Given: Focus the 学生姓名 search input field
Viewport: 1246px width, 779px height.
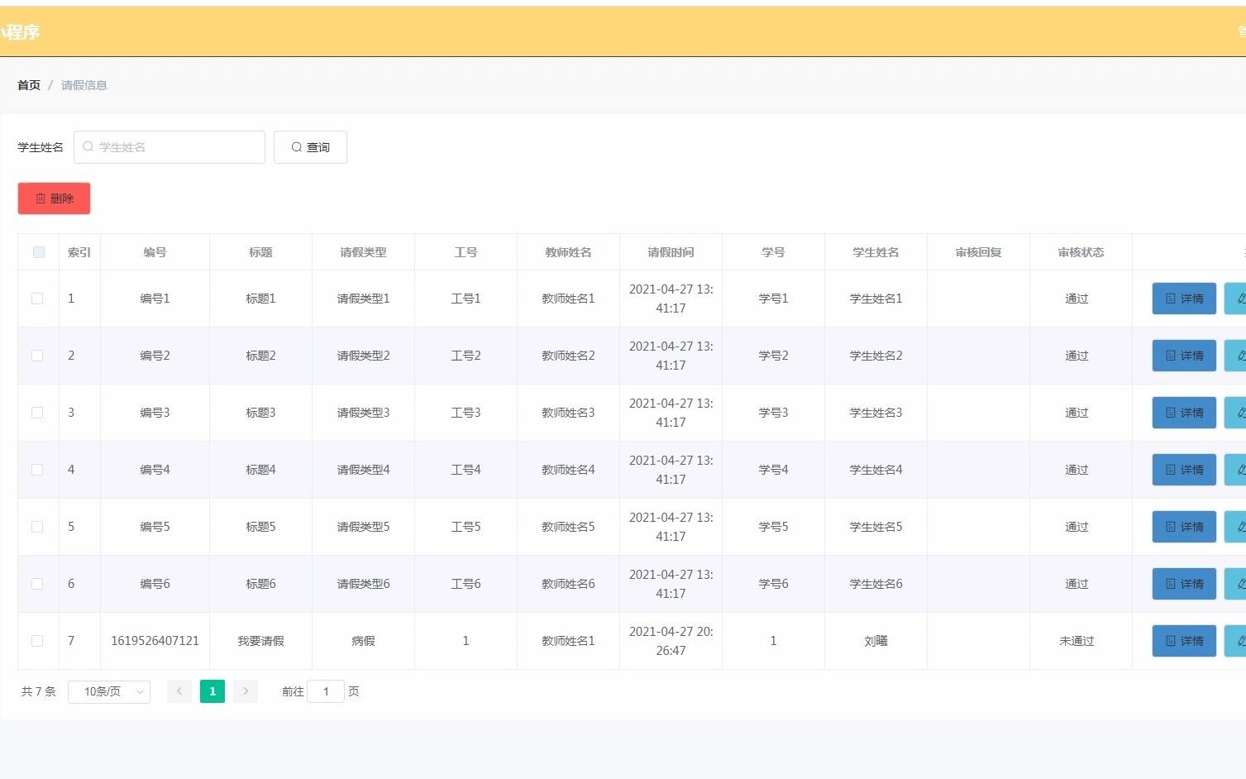Looking at the screenshot, I should coord(169,147).
